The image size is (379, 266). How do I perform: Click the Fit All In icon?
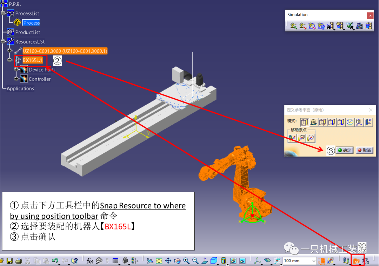159,261
